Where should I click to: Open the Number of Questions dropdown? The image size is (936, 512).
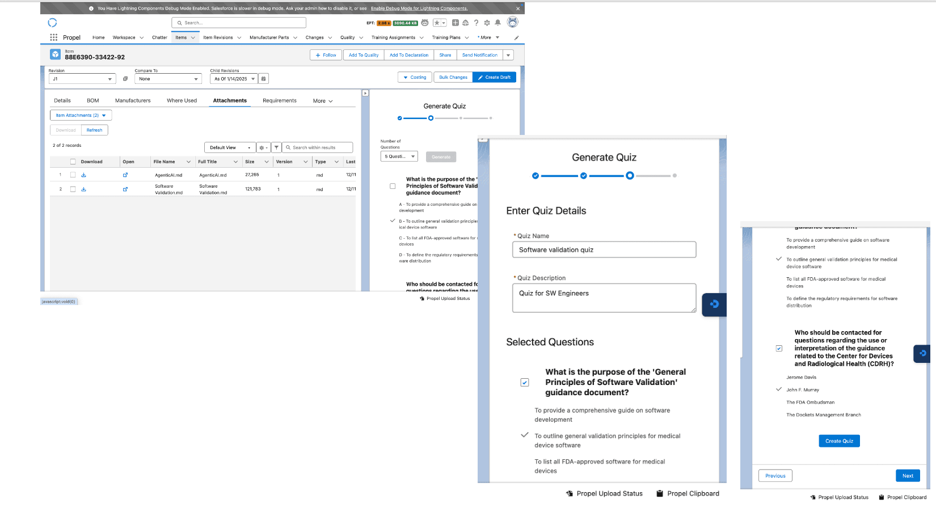399,156
